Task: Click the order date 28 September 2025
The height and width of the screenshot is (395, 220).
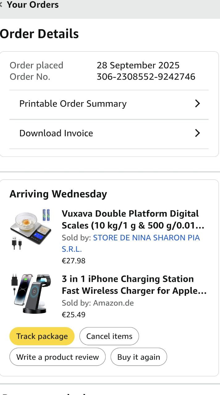Action: (138, 65)
